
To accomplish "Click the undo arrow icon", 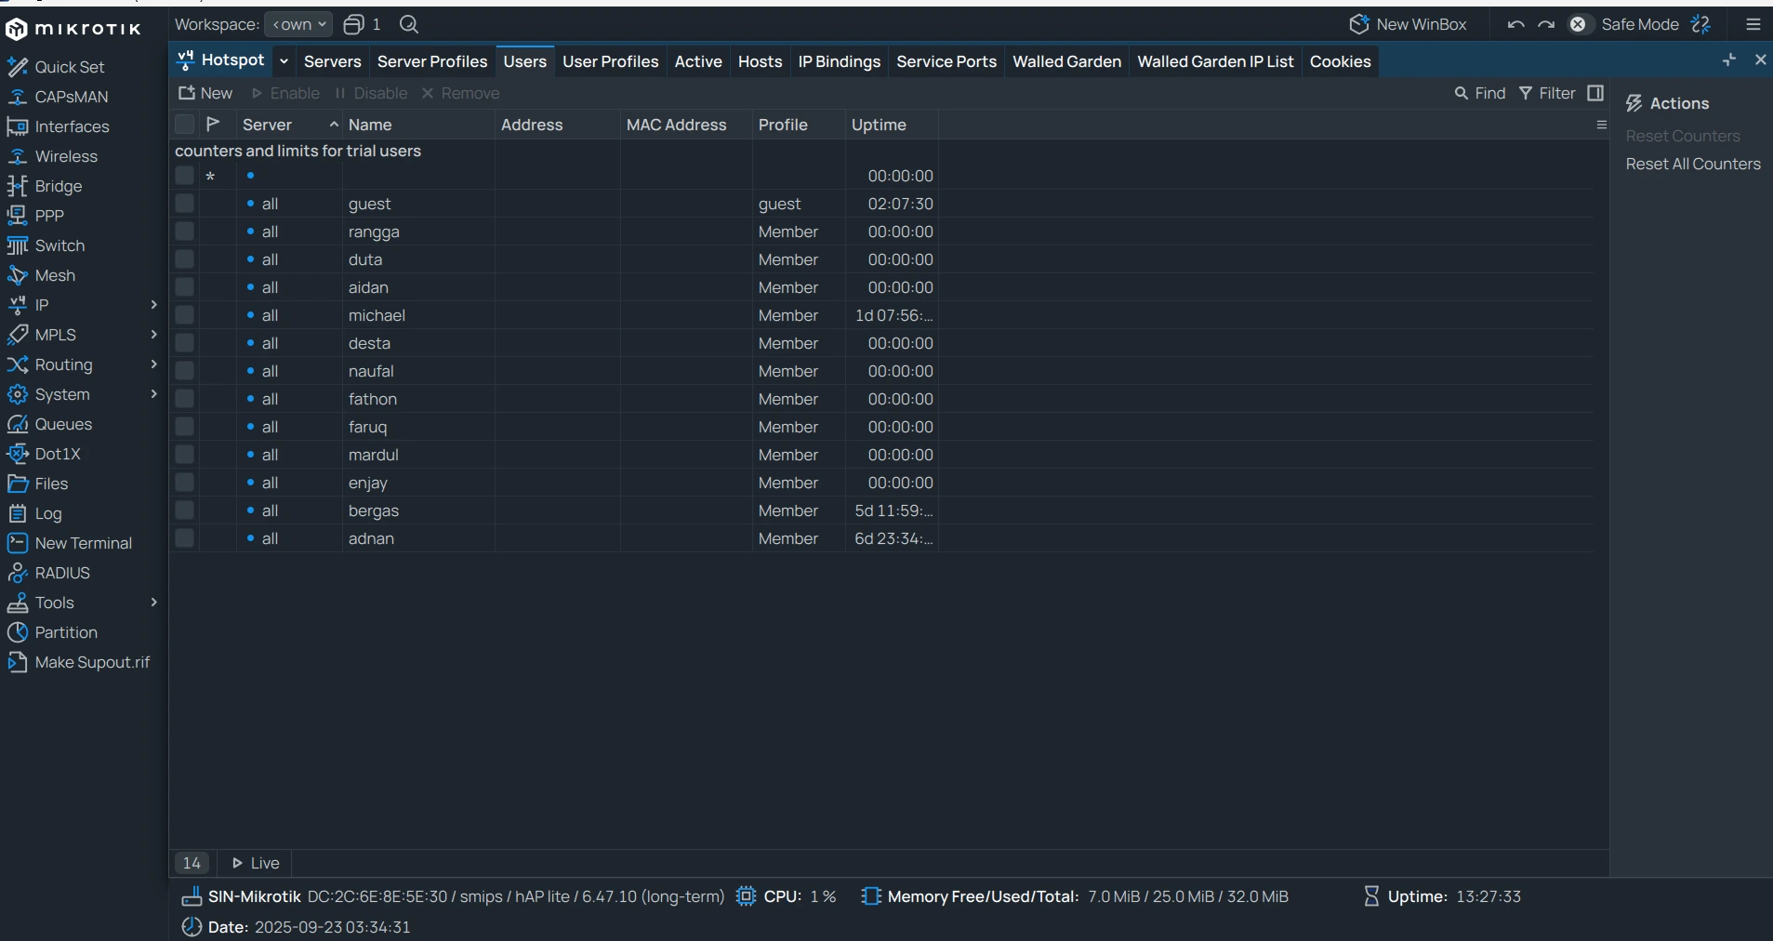I will tap(1515, 24).
